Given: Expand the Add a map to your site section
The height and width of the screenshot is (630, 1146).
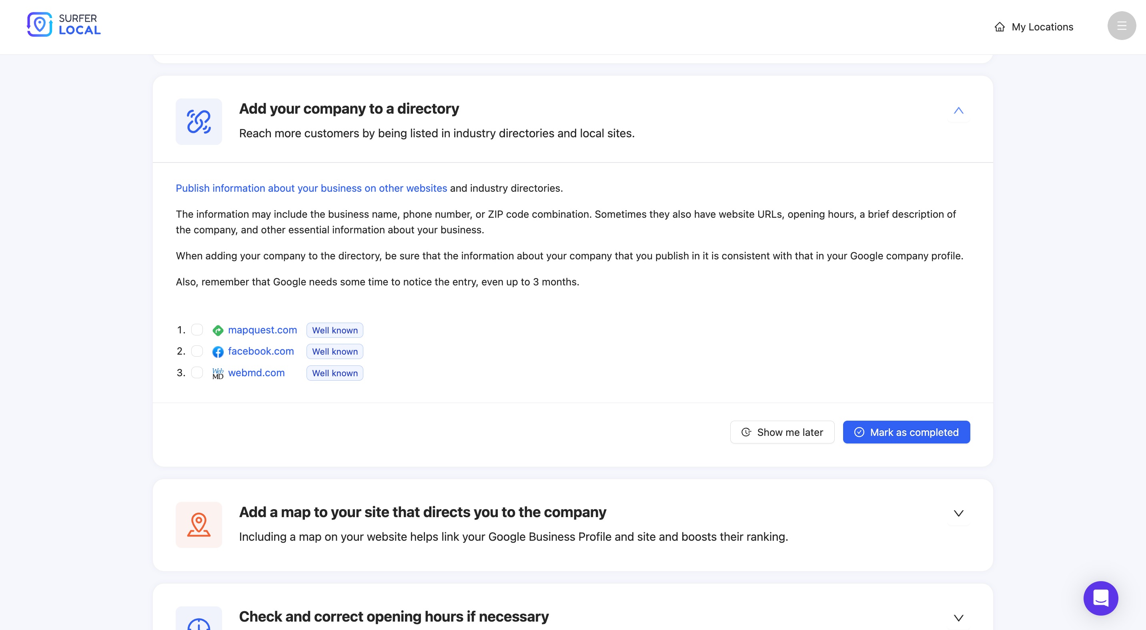Looking at the screenshot, I should click(x=958, y=514).
